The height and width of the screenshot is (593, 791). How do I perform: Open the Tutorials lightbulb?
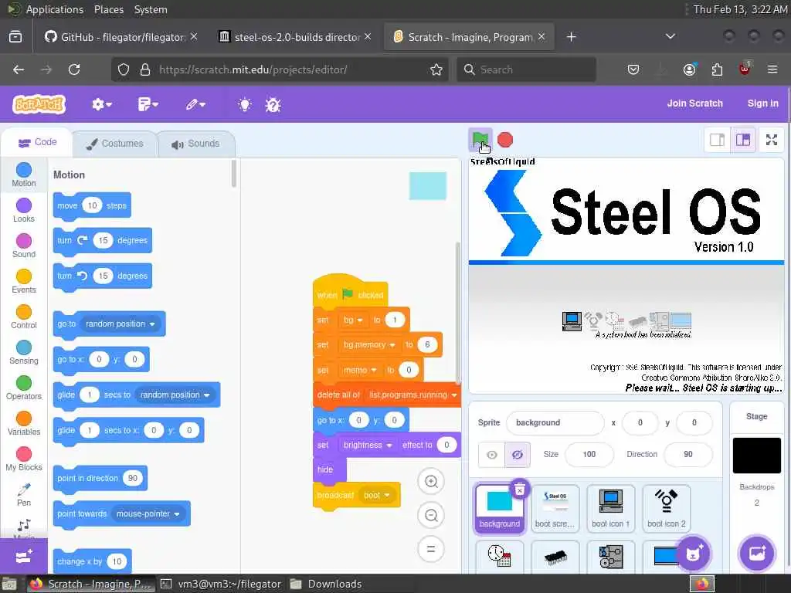(x=245, y=104)
